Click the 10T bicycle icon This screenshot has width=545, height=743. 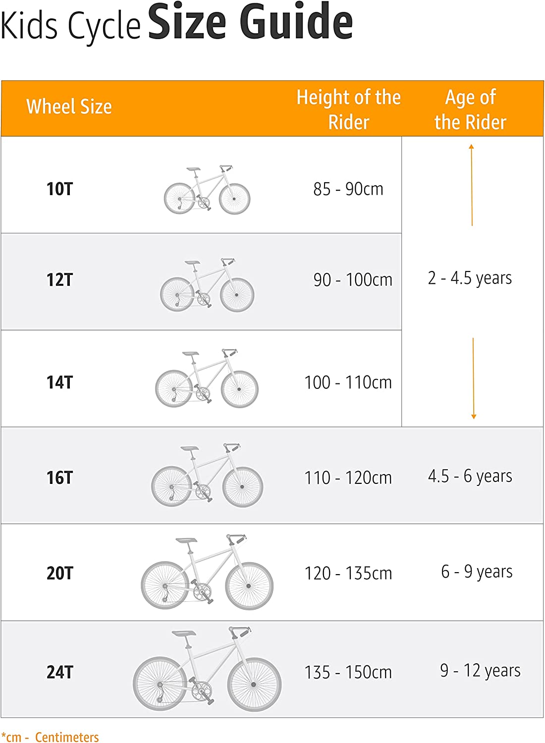tap(207, 190)
